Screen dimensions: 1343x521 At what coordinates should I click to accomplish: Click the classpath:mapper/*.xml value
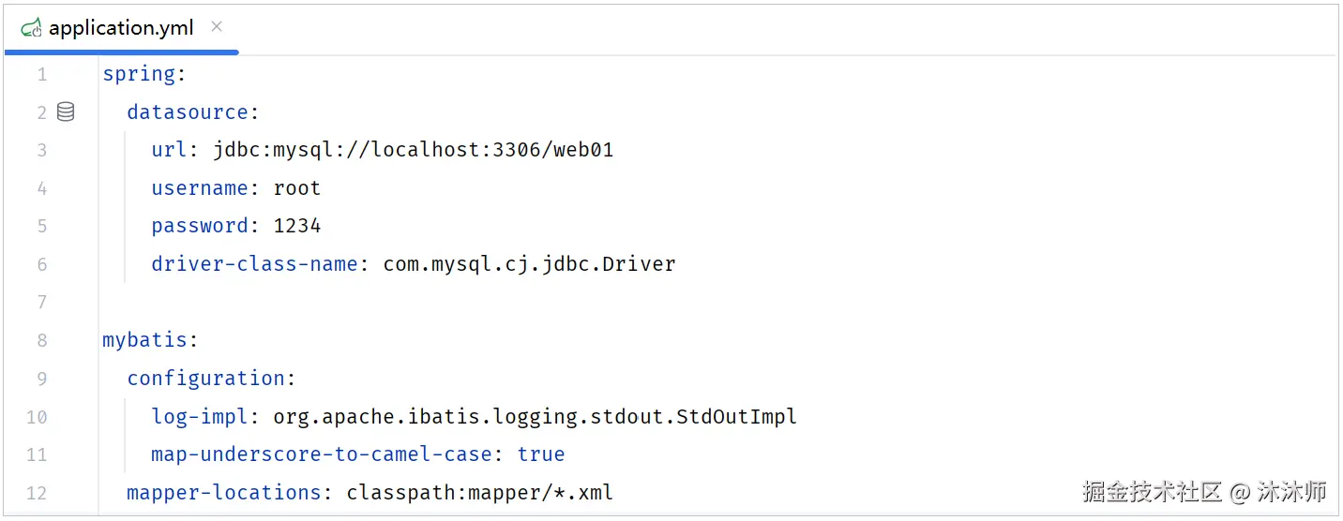(480, 493)
